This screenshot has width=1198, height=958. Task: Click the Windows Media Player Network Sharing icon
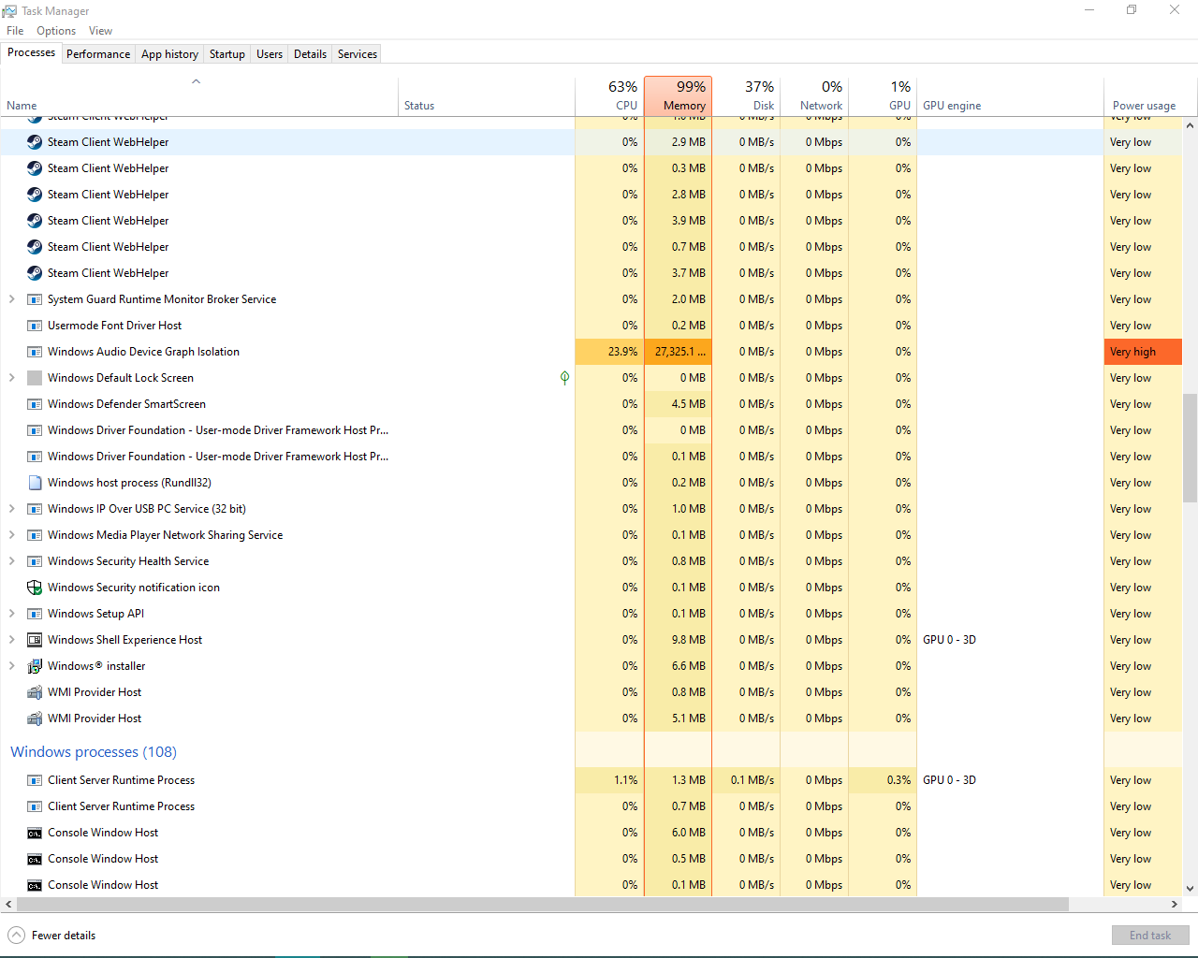pos(35,535)
